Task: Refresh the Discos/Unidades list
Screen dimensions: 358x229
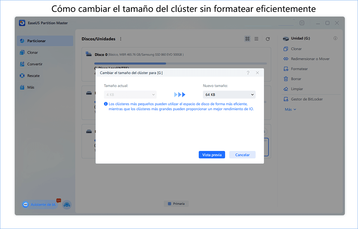Action: (x=267, y=39)
